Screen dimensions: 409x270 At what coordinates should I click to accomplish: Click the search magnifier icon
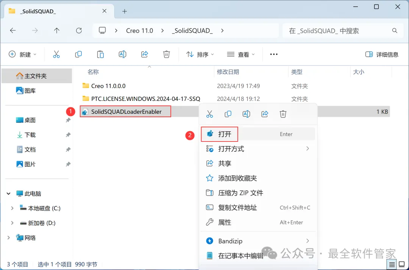(395, 31)
